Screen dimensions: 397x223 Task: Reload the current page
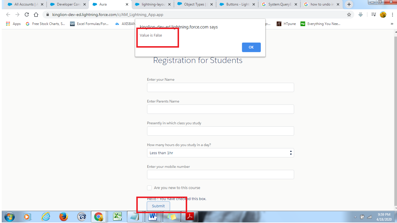[x=27, y=14]
